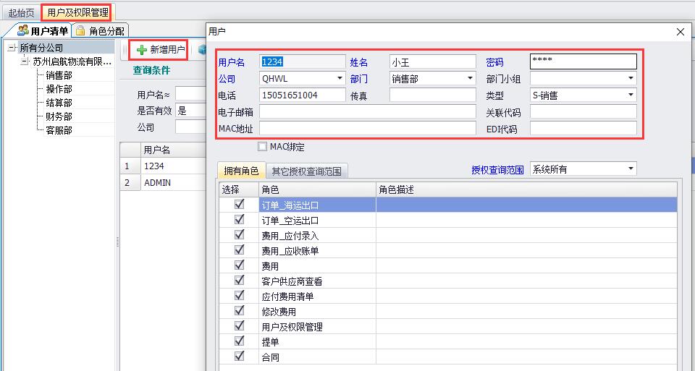Uncheck the 费用 role checkbox
Viewport: 695px width, 371px height.
tap(240, 265)
